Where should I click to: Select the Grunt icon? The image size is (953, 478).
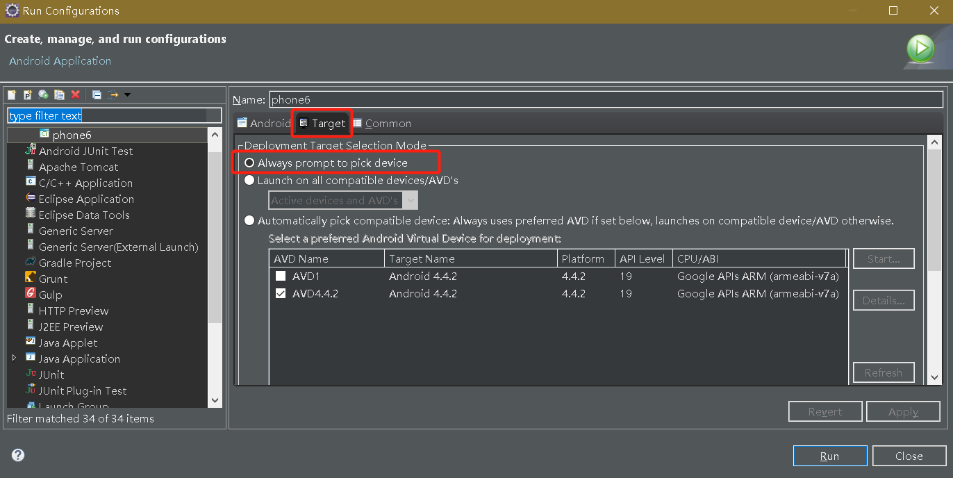tap(31, 278)
